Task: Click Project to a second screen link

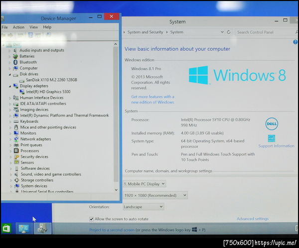Action: [x=112, y=230]
